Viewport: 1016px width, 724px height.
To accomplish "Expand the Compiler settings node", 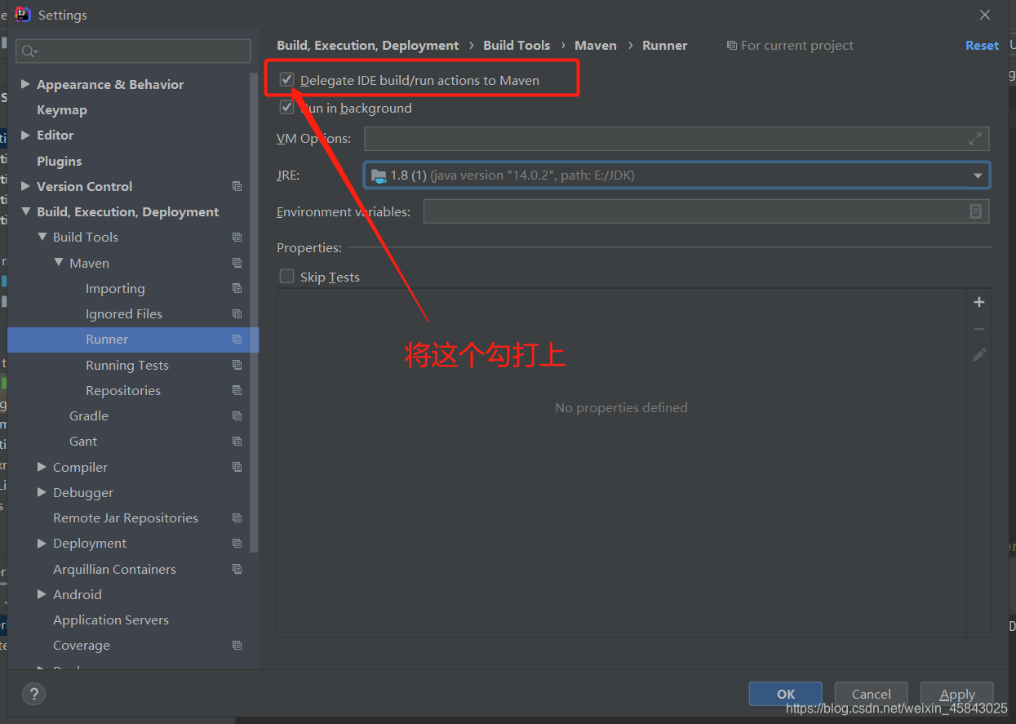I will point(42,466).
